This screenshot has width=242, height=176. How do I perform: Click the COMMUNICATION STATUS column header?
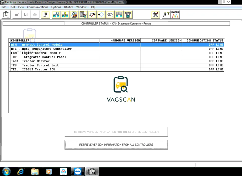click(203, 40)
